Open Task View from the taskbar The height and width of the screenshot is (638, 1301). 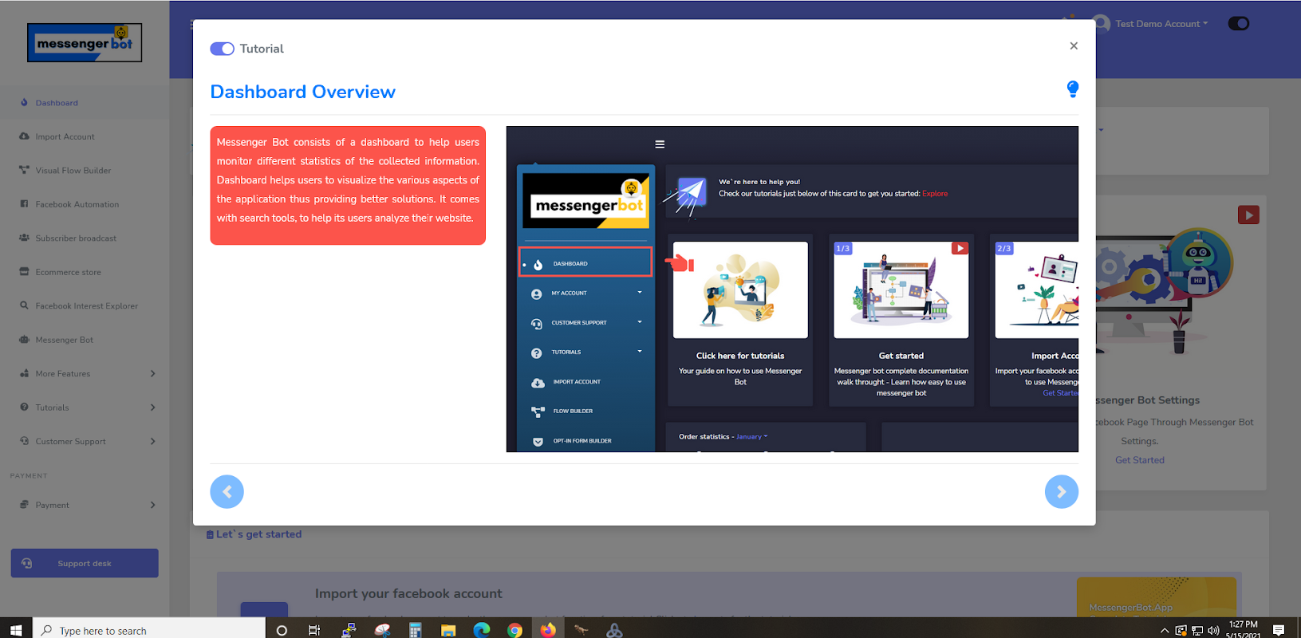click(x=314, y=630)
